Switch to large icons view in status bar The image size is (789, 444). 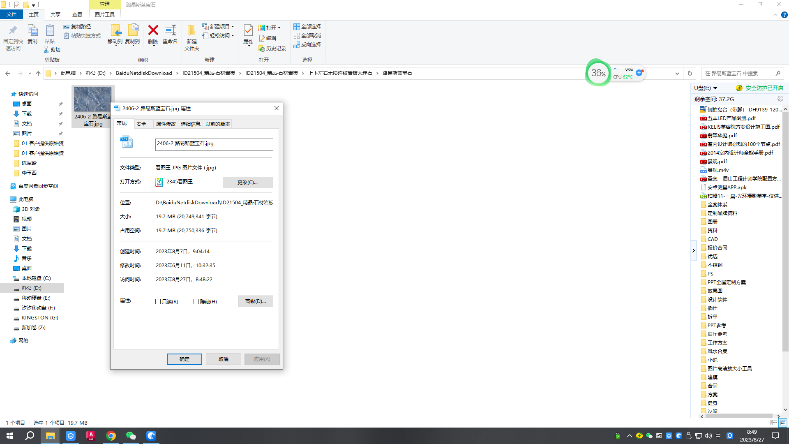pyautogui.click(x=783, y=423)
